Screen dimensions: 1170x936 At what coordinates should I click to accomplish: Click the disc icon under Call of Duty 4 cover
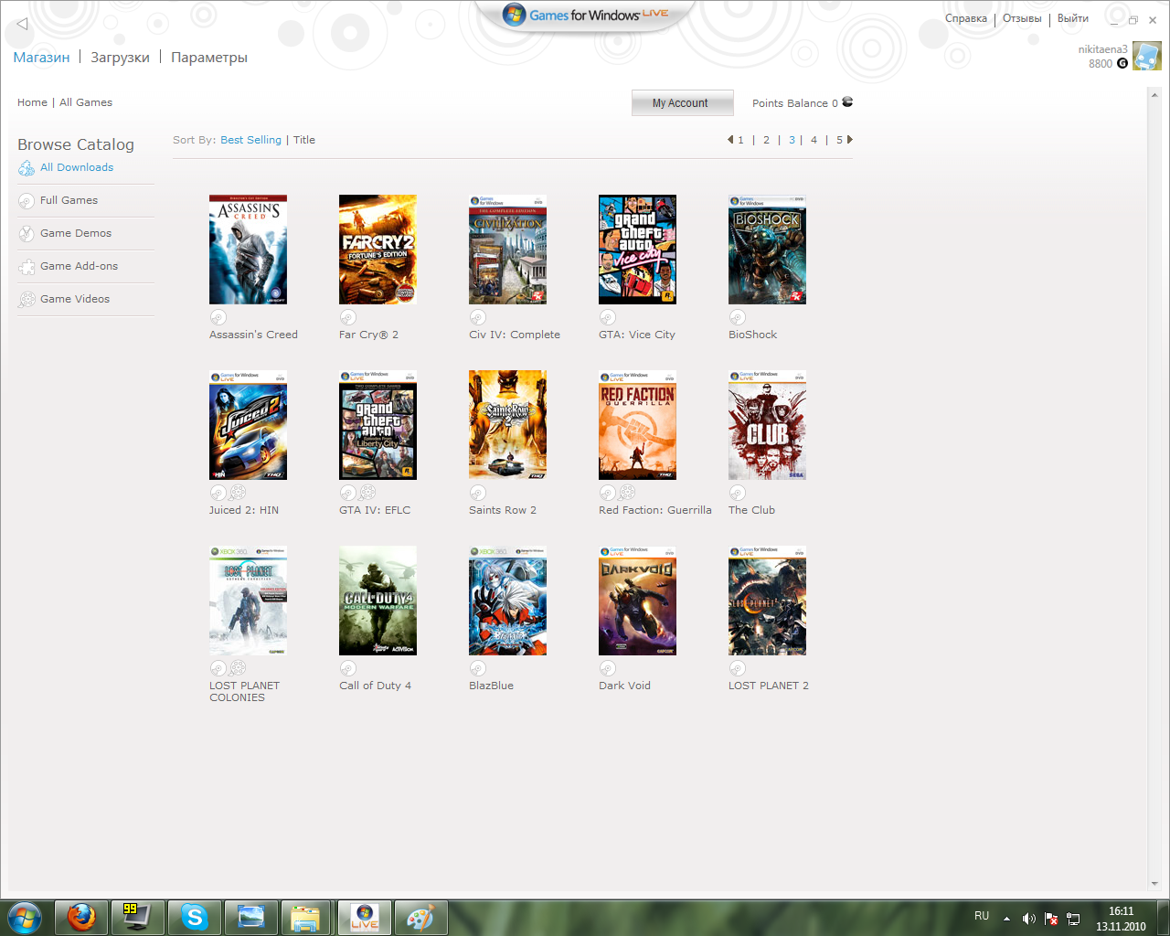347,668
